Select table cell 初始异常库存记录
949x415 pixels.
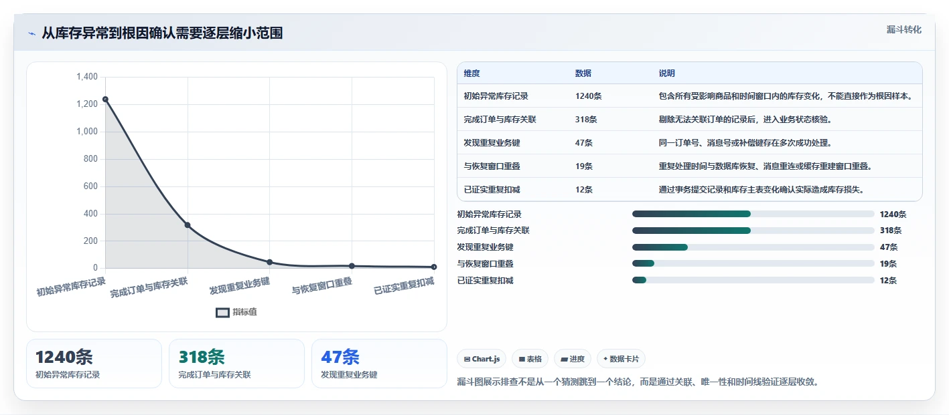click(x=496, y=96)
